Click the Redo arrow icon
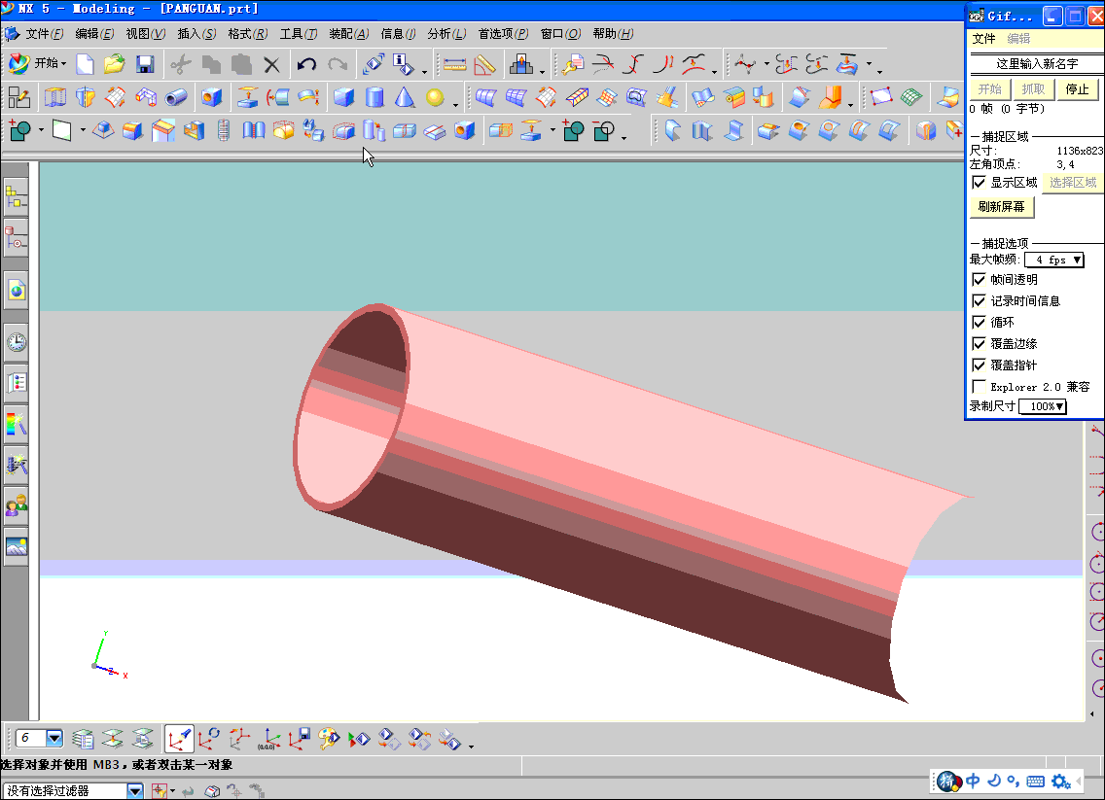 click(x=338, y=65)
